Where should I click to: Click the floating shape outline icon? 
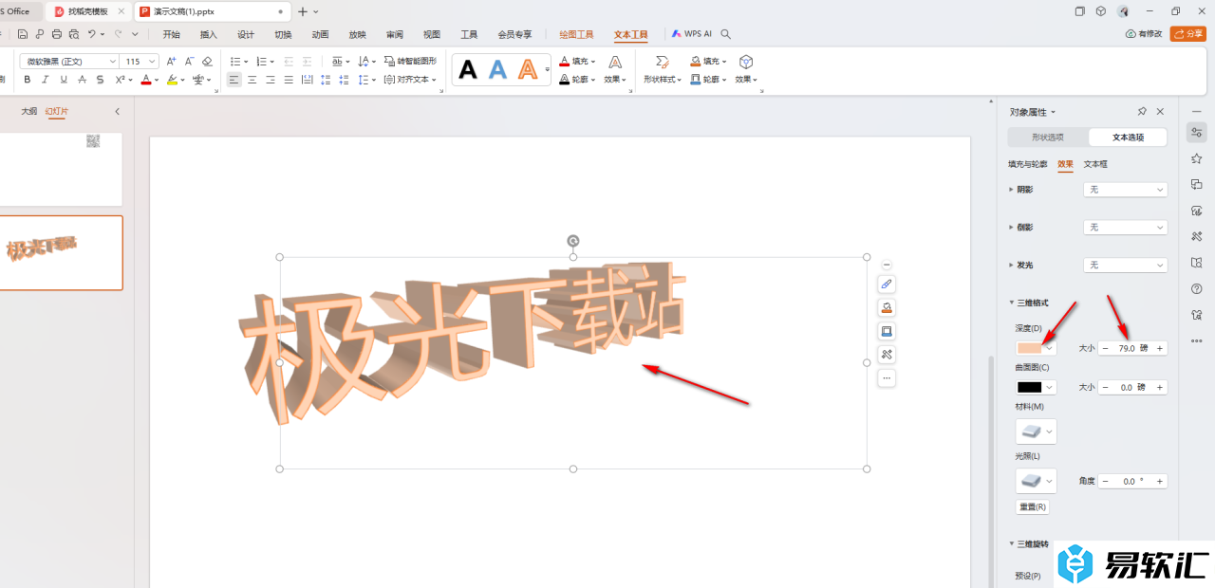887,331
